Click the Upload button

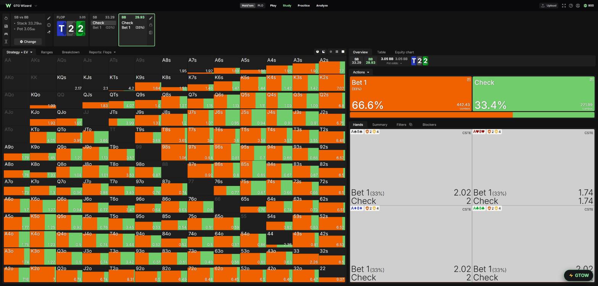549,6
